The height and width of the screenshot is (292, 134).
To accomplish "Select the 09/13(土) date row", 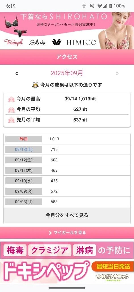I will pos(67,149).
